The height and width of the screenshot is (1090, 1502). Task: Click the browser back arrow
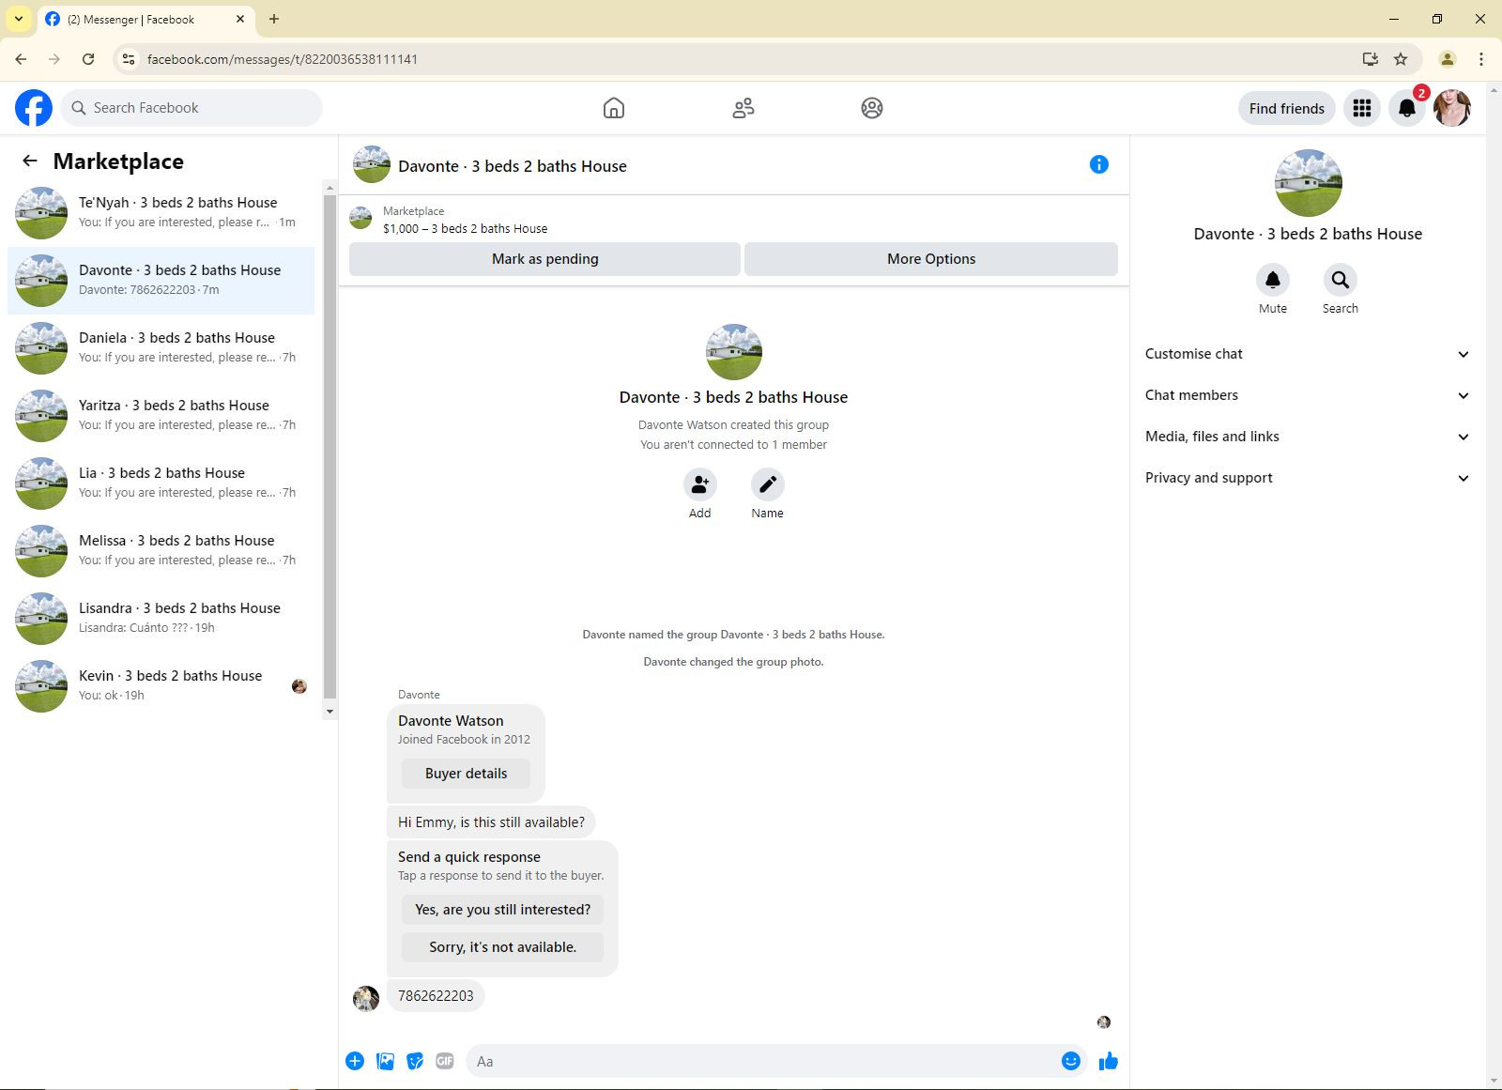(x=21, y=59)
